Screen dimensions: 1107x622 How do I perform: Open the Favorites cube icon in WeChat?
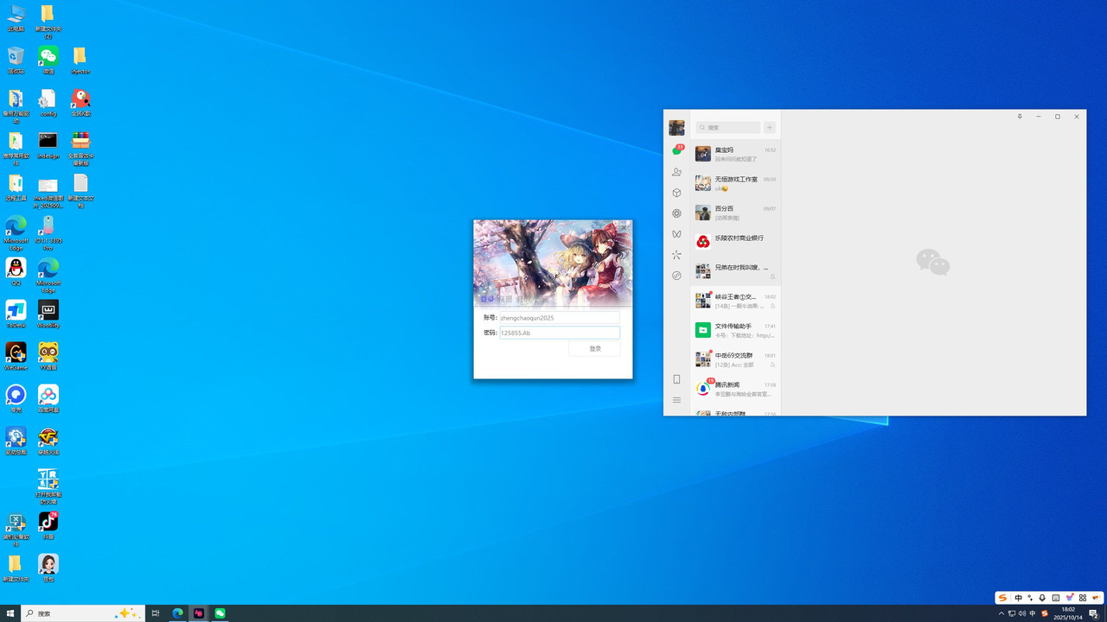point(677,193)
